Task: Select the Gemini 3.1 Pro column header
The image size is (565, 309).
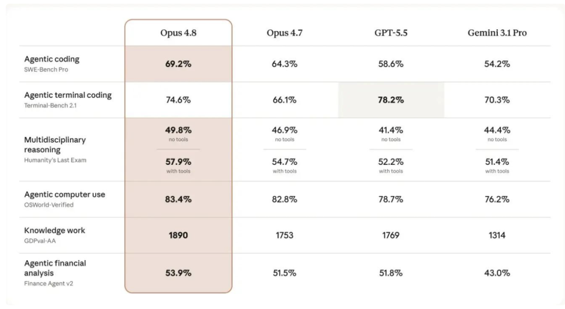Action: point(497,33)
